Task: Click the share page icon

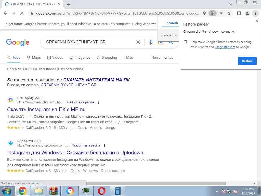Action: (221, 13)
